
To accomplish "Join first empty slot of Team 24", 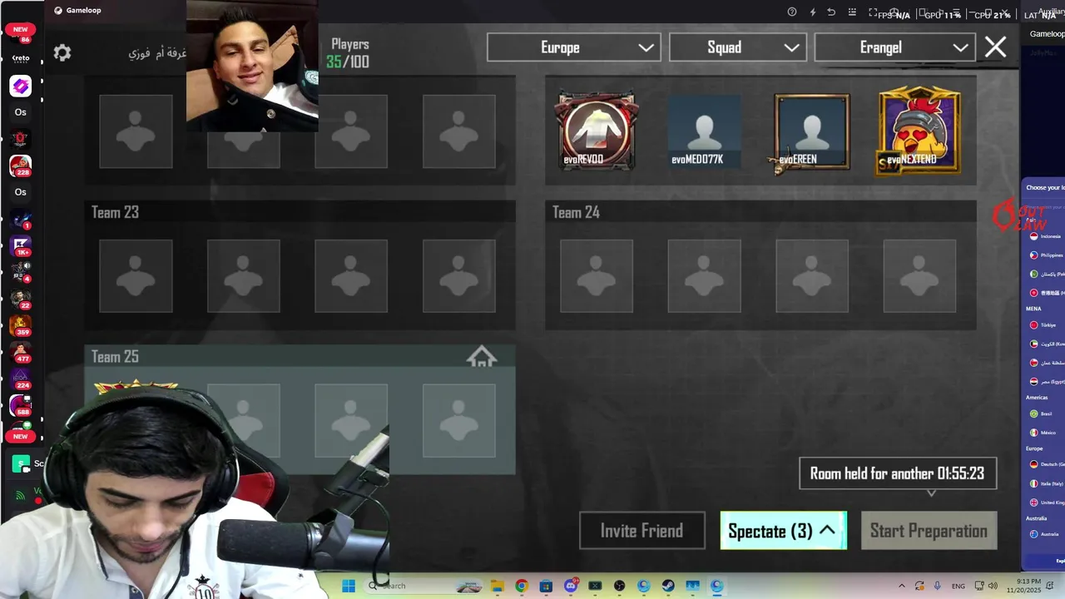I will click(x=597, y=276).
